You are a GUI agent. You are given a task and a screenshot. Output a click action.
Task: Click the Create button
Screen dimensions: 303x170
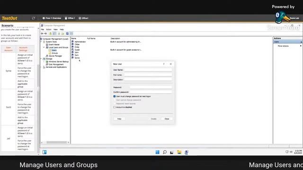pos(153,119)
